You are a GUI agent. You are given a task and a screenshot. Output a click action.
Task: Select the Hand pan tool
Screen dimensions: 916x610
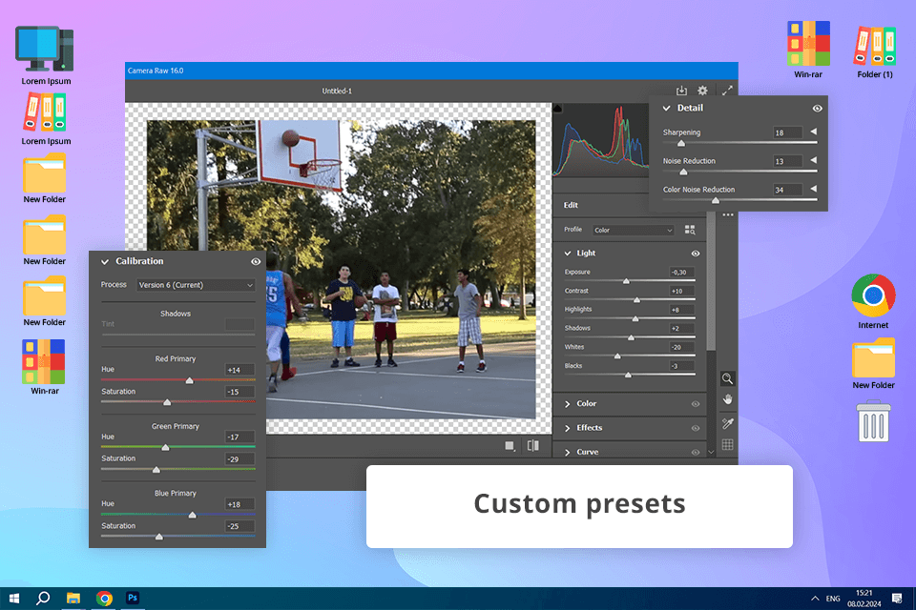click(x=727, y=400)
